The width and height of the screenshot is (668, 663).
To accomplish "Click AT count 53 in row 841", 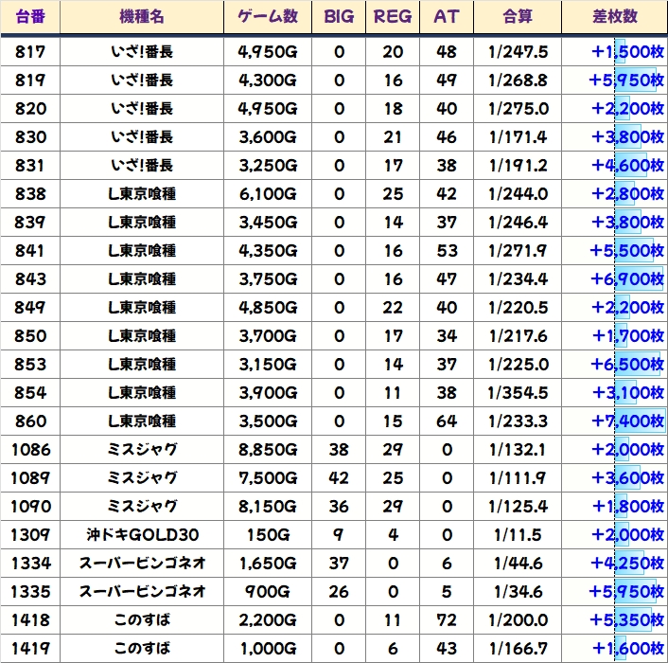I will [447, 251].
